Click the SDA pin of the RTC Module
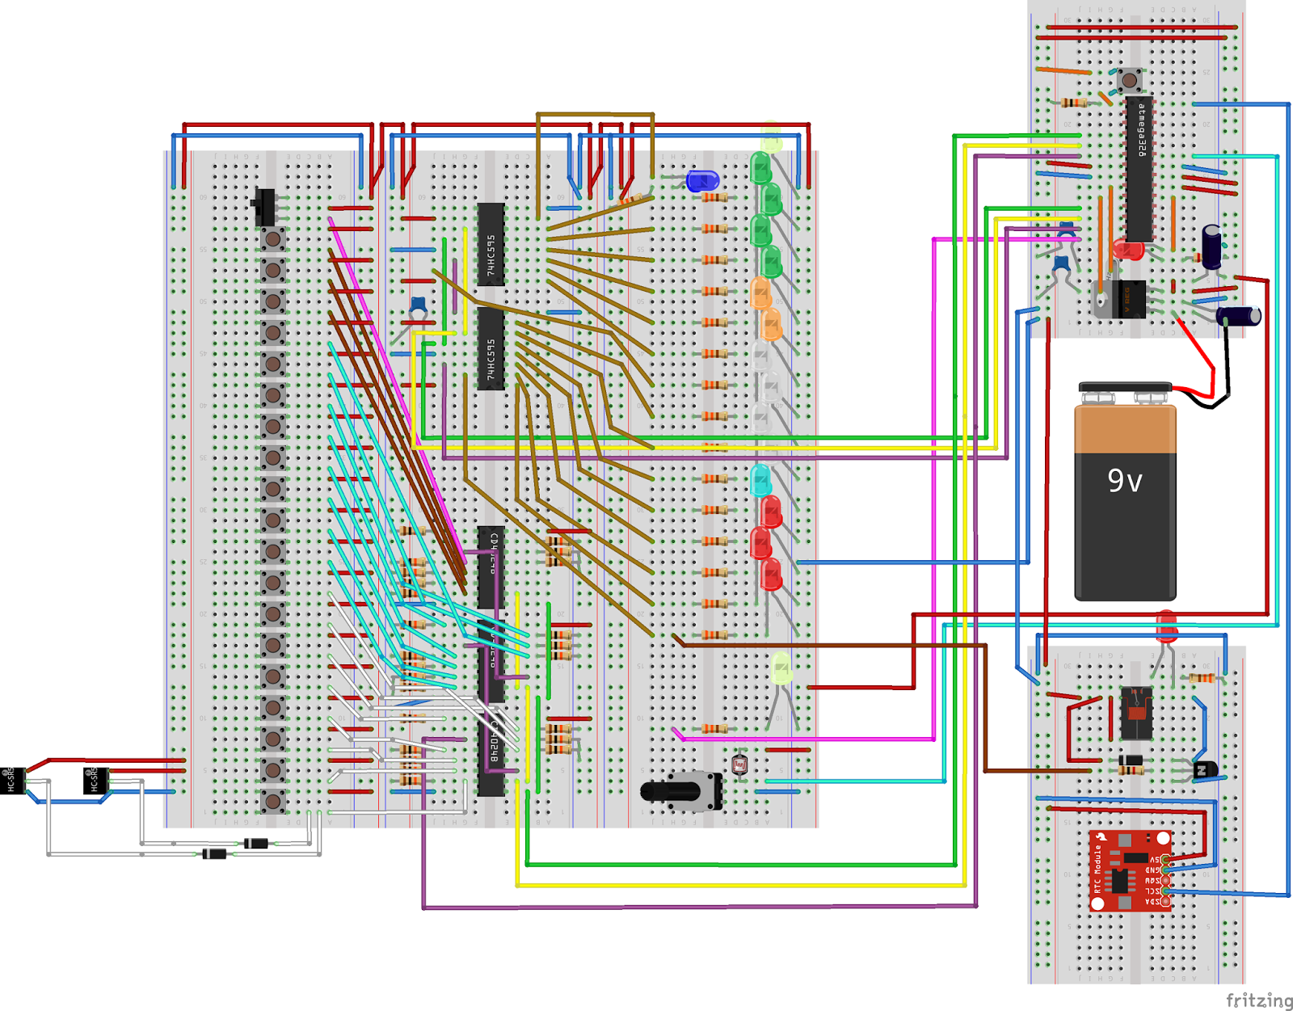 pyautogui.click(x=1164, y=902)
